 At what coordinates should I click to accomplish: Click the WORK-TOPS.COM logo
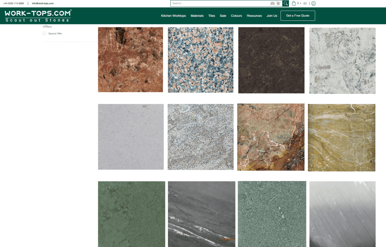tap(37, 15)
